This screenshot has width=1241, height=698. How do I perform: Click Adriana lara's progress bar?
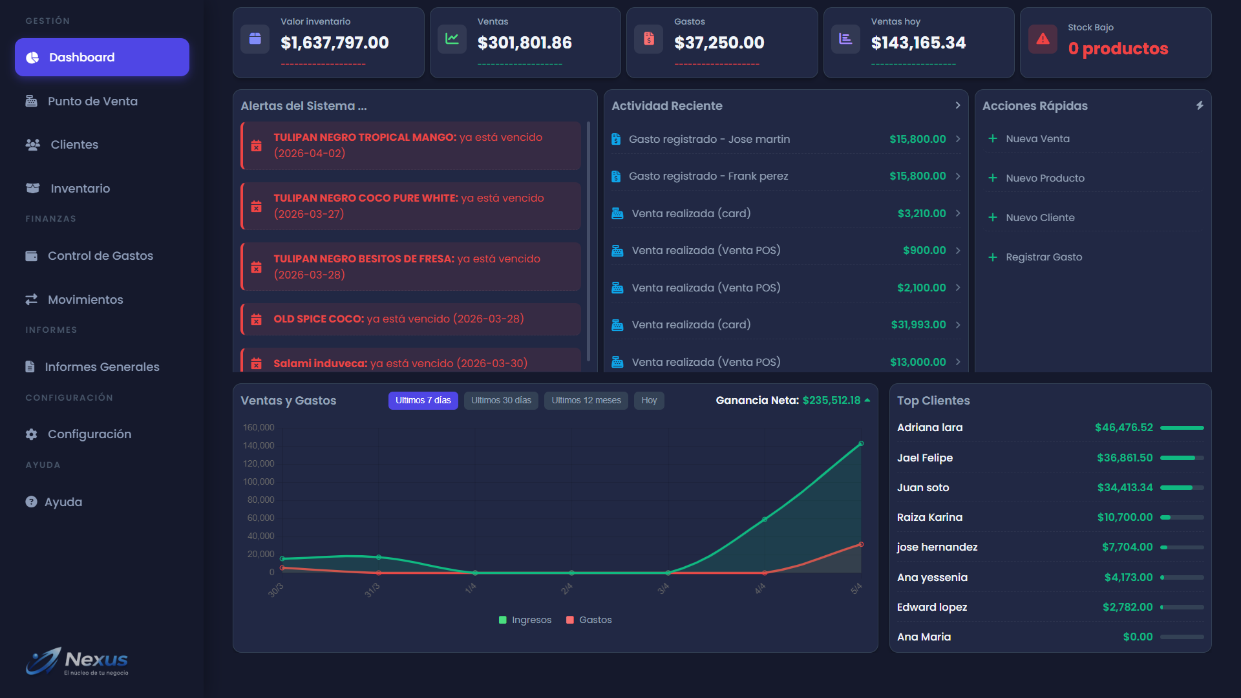click(1182, 428)
